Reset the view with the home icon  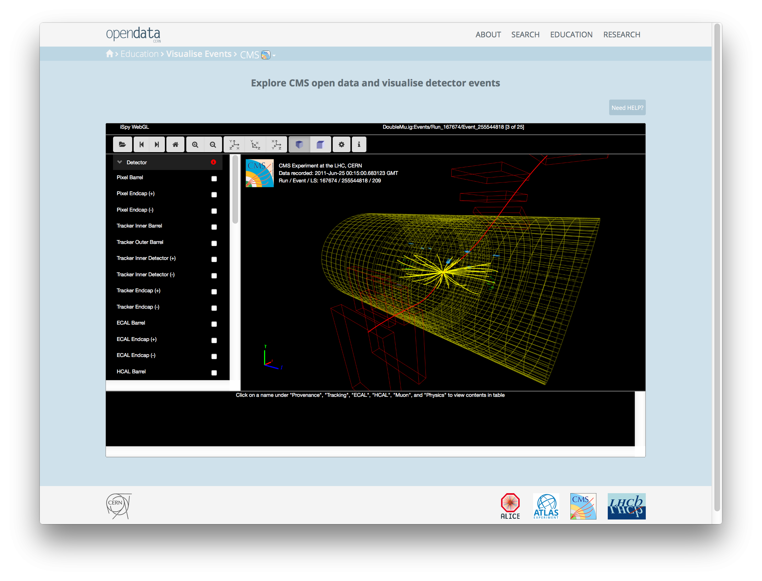[175, 144]
